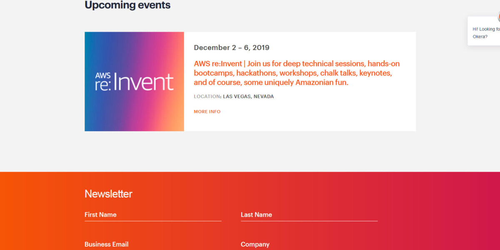
Task: Select the 'December 2 – 6, 2019' date
Action: click(232, 47)
